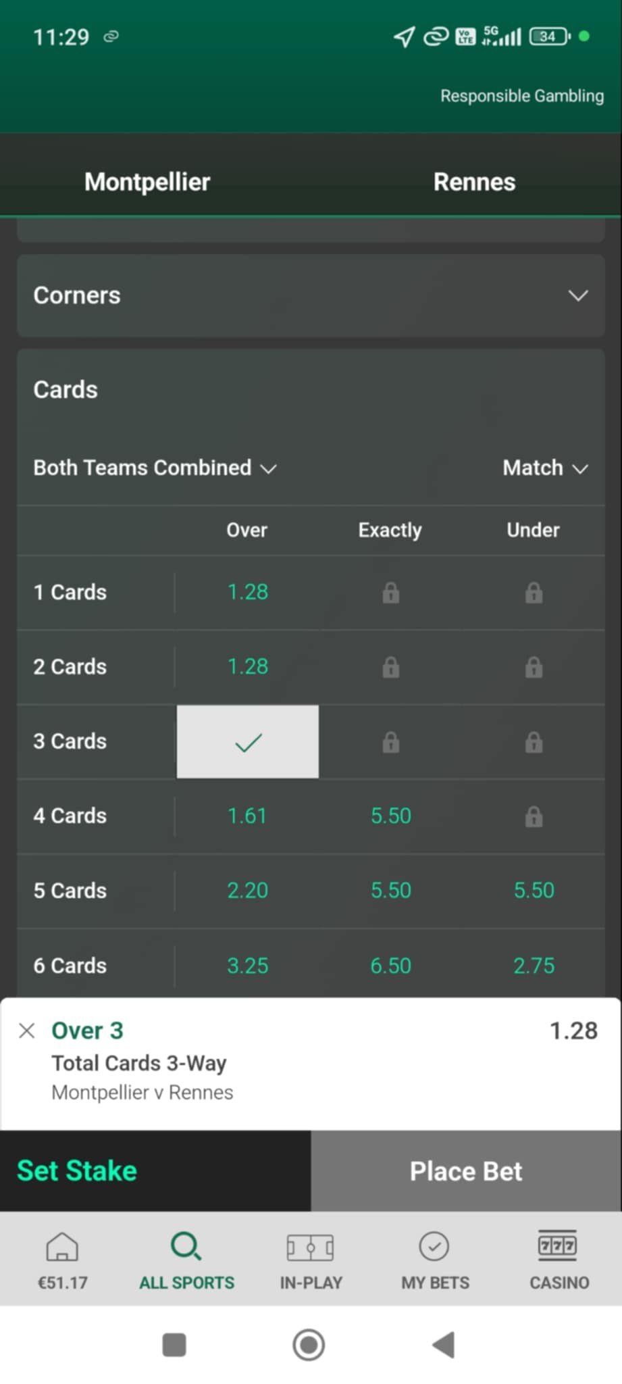Tap the Place Bet button
Image resolution: width=622 pixels, height=1384 pixels.
466,1171
